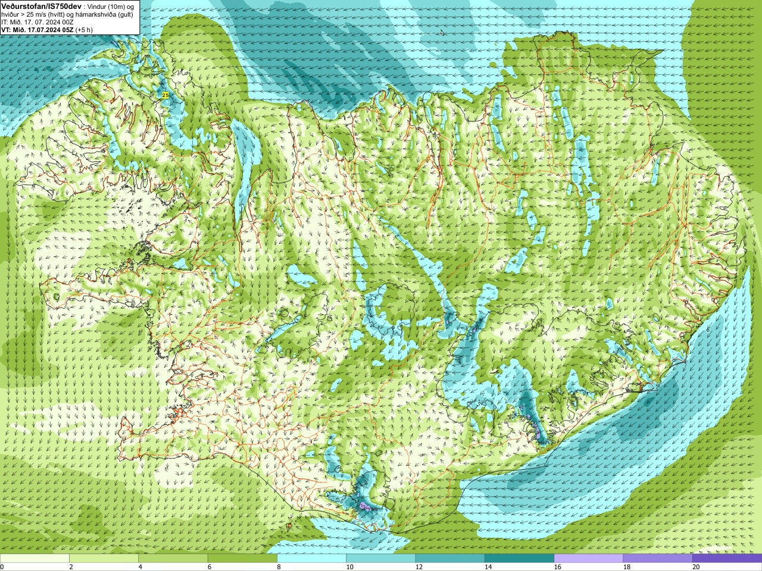The height and width of the screenshot is (571, 762).
Task: Click the 16–18 light purple legend swatch
Action: coord(589,559)
